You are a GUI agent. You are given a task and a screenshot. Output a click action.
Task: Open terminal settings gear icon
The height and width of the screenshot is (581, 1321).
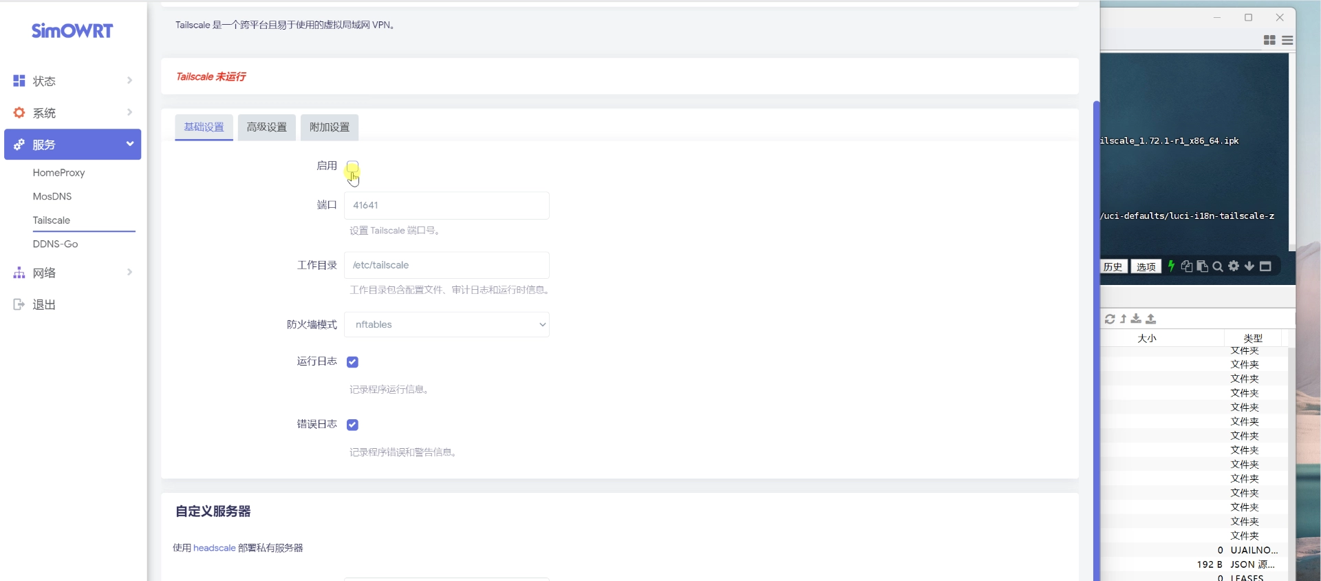pyautogui.click(x=1234, y=266)
